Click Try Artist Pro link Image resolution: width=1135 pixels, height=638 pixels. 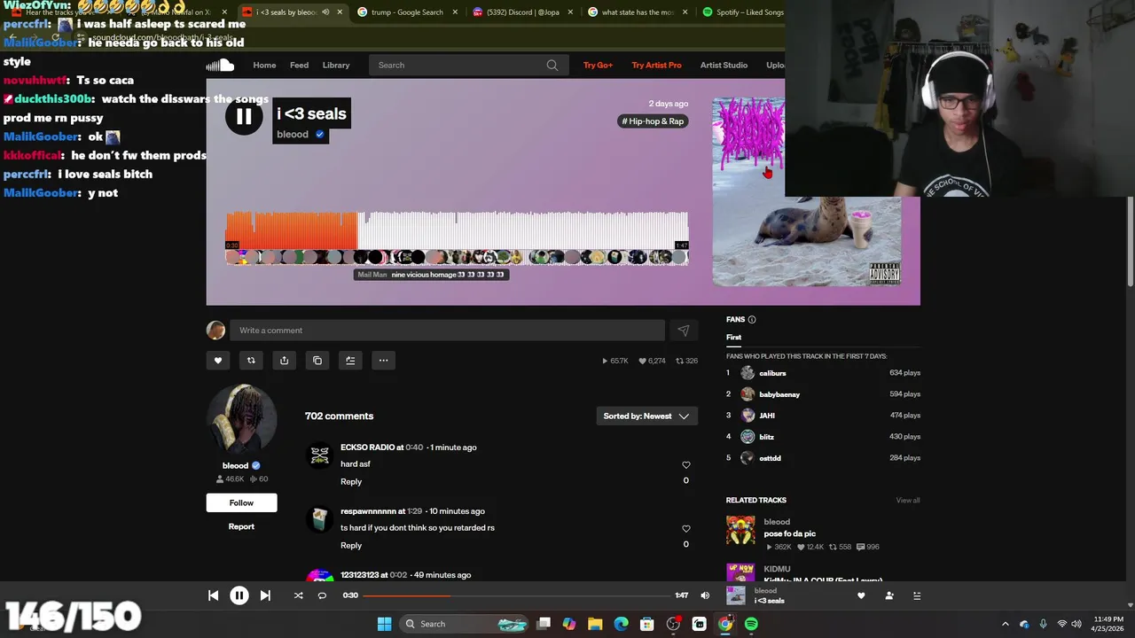(656, 65)
